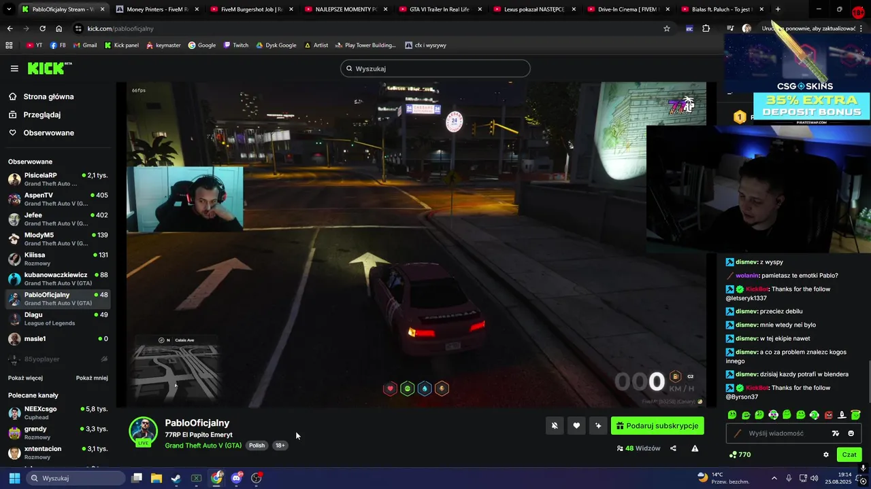
Task: Click the Polish language tag
Action: point(257,446)
